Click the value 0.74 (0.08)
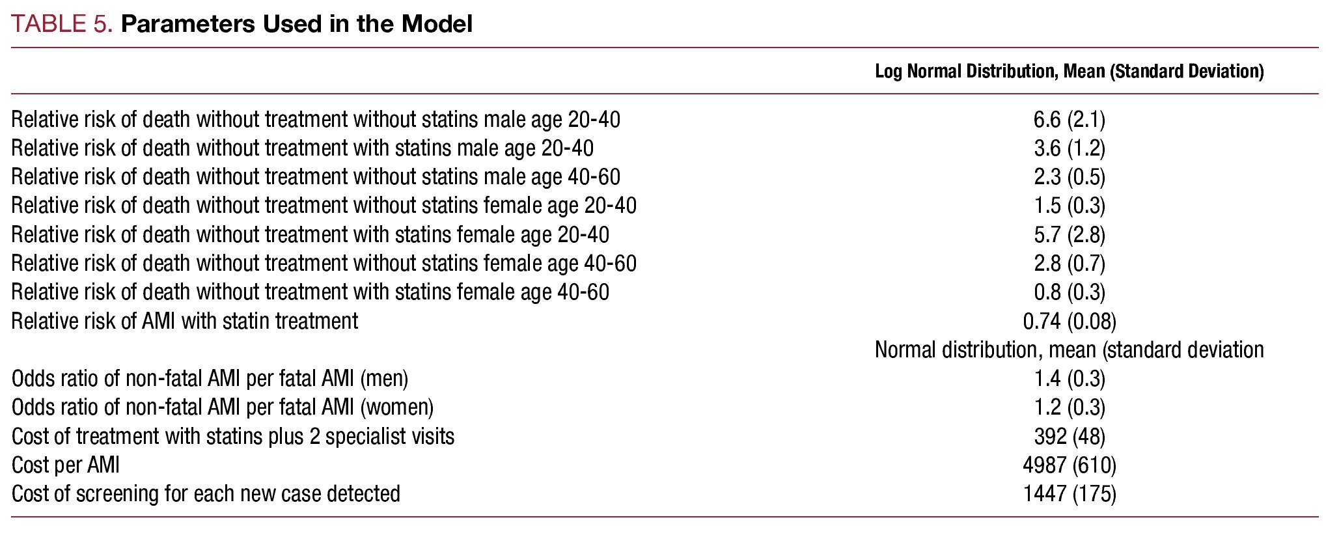 pyautogui.click(x=1069, y=321)
